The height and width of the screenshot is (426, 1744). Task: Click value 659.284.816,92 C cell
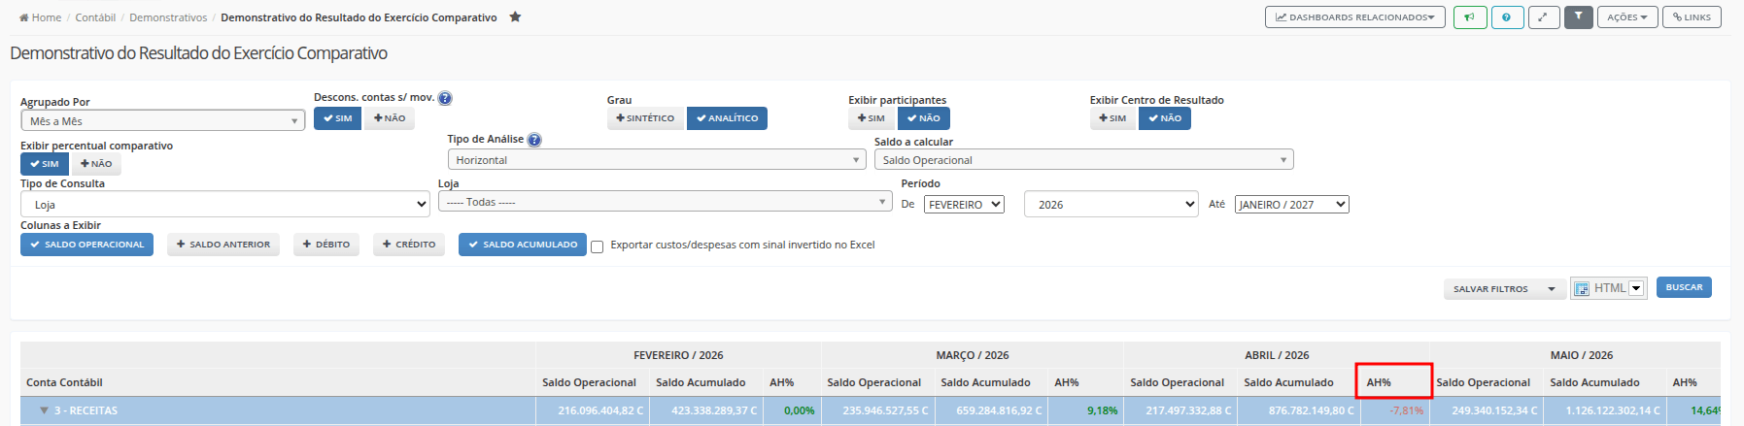click(x=999, y=410)
